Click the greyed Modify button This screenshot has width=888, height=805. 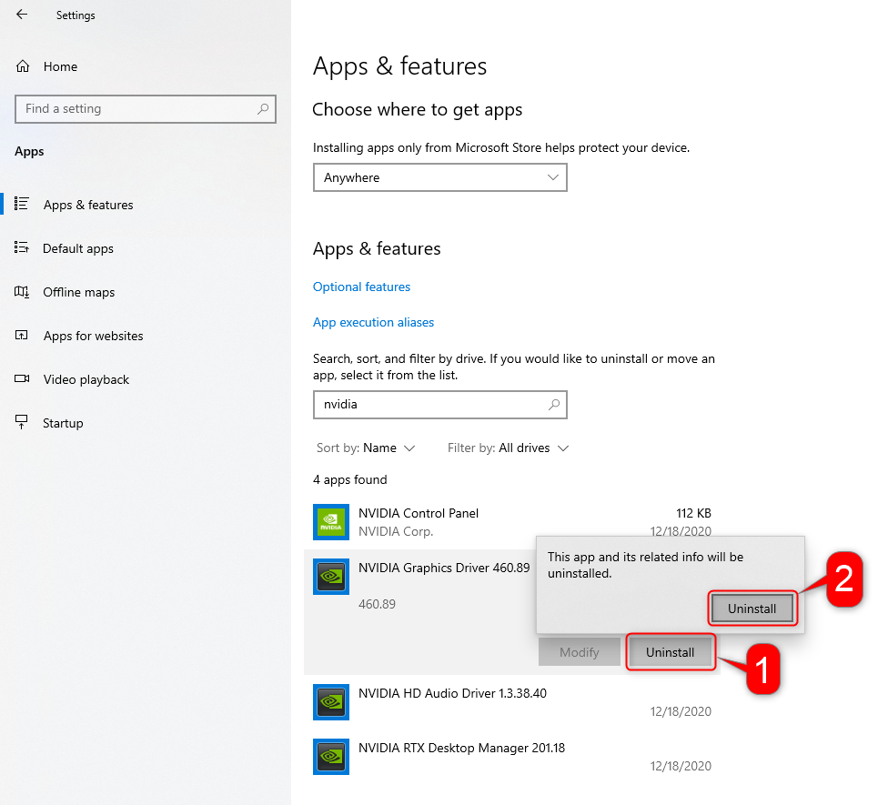580,652
